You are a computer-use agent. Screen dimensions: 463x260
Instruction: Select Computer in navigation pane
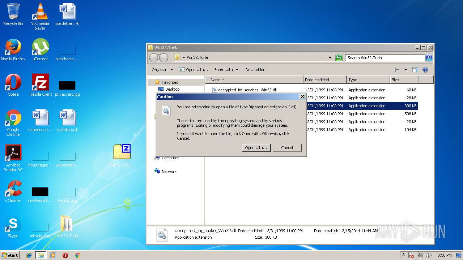pos(167,158)
